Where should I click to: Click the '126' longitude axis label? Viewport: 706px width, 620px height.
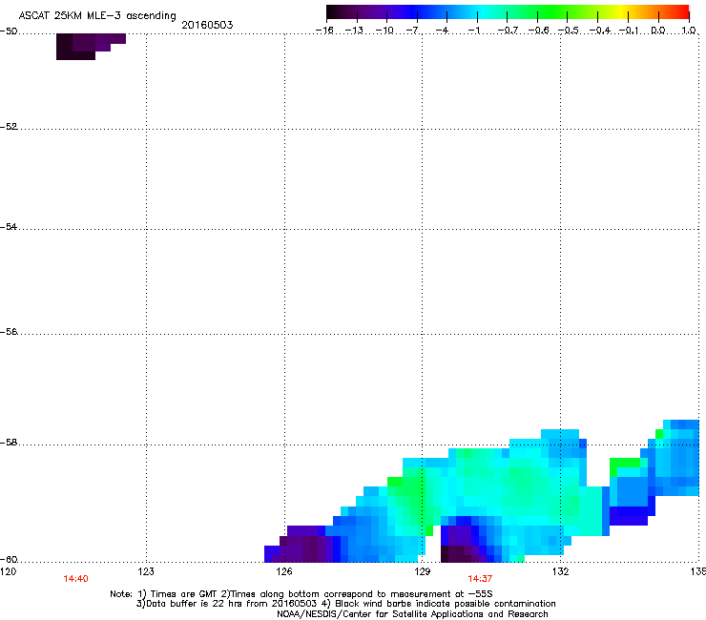point(284,571)
